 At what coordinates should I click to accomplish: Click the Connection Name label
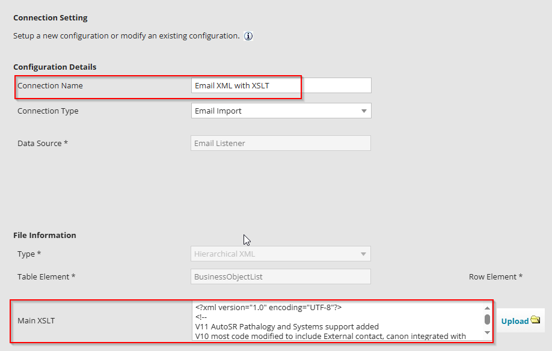point(51,85)
